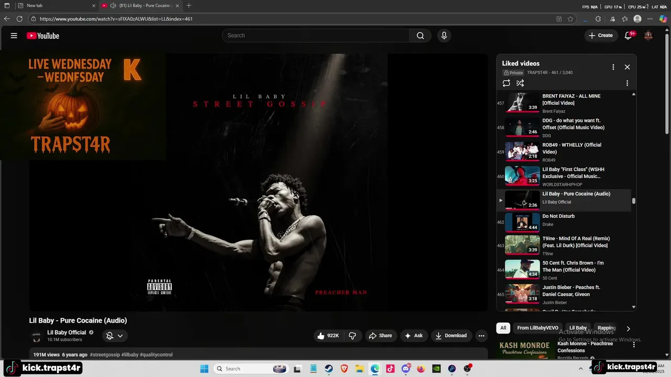
Task: Open the YouTube account avatar menu
Action: (648, 36)
